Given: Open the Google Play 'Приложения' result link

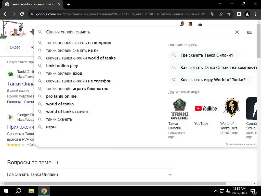Looking at the screenshot, I should [x=20, y=127].
